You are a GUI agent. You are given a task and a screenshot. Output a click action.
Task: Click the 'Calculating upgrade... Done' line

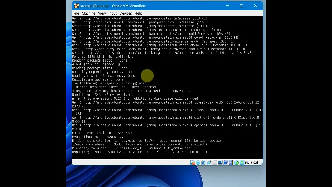(98, 79)
